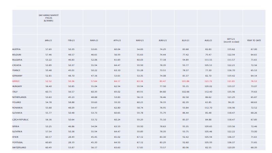Select Poland's FEB-21 value 58.88
272x153 pixels.
pyautogui.click(x=71, y=102)
